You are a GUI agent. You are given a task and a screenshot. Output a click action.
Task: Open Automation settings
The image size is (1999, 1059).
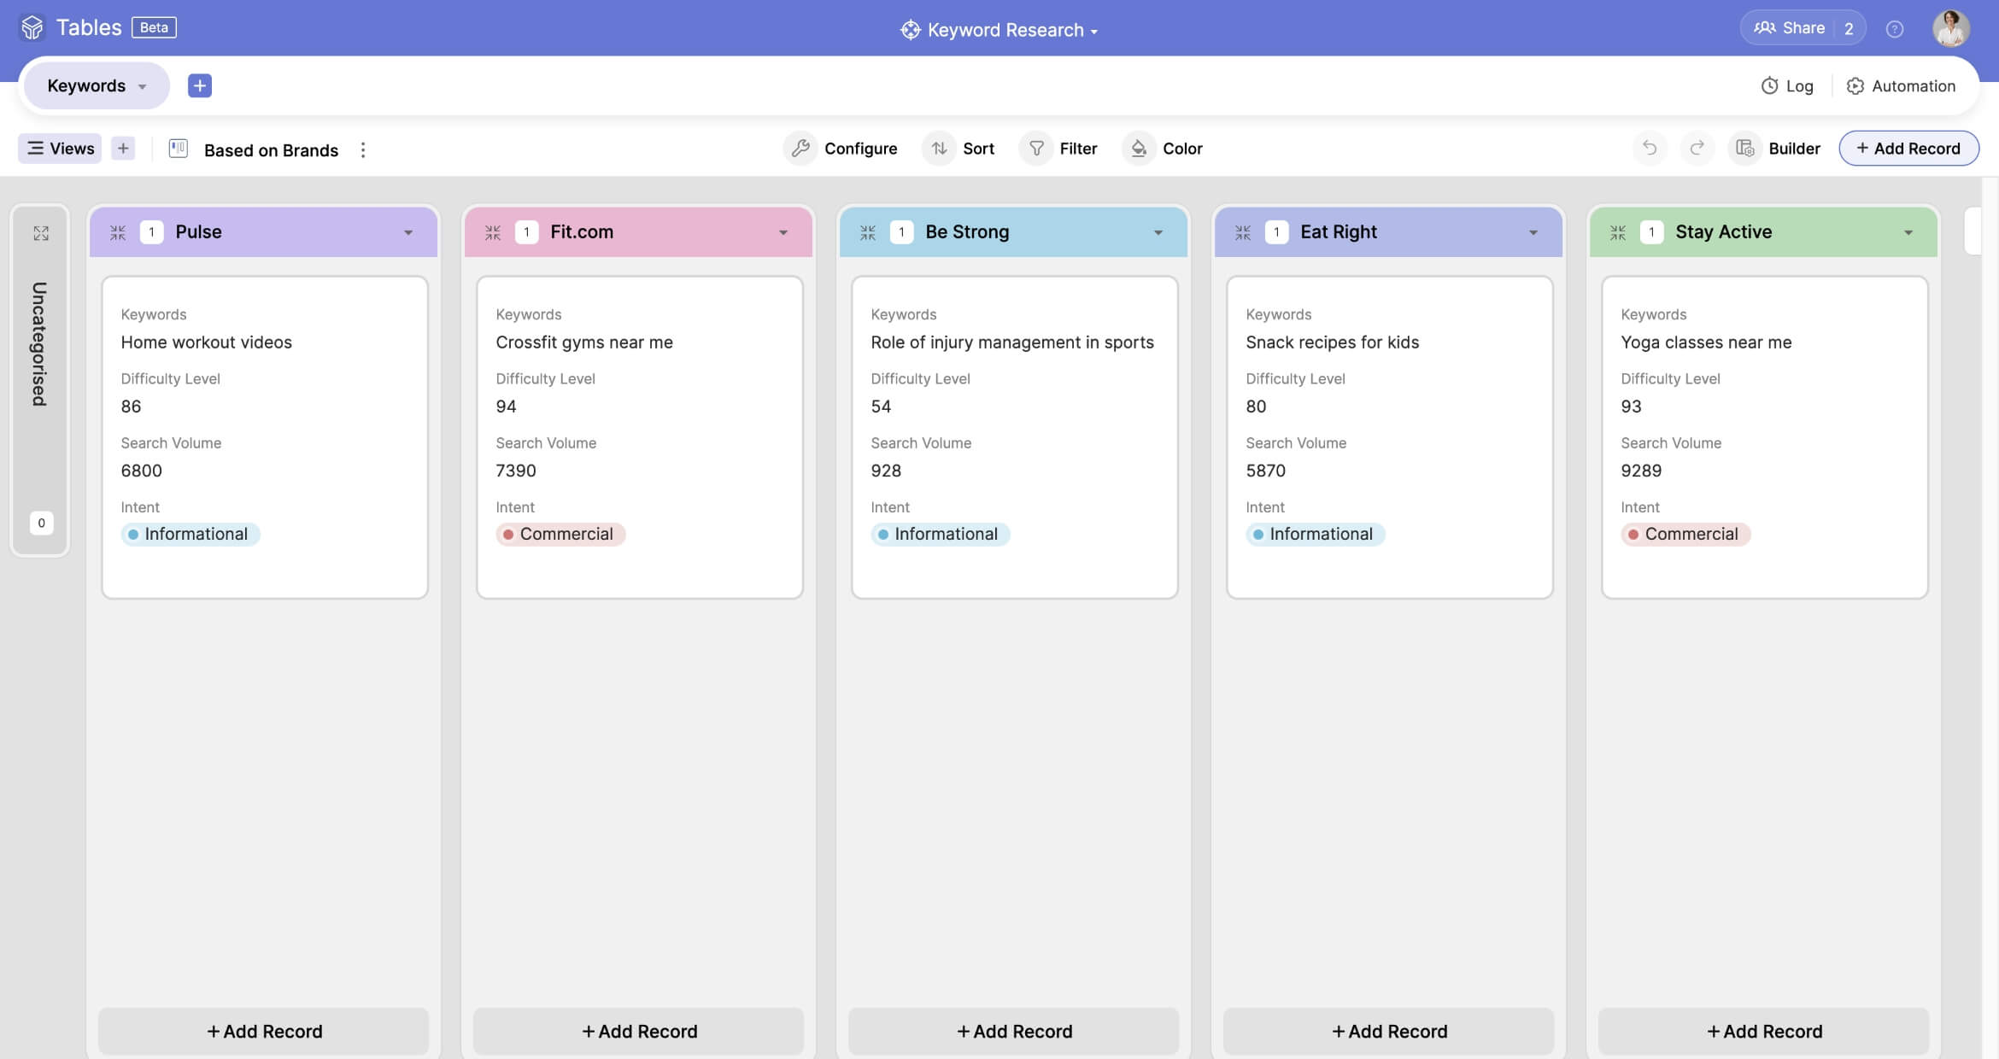(x=1901, y=85)
